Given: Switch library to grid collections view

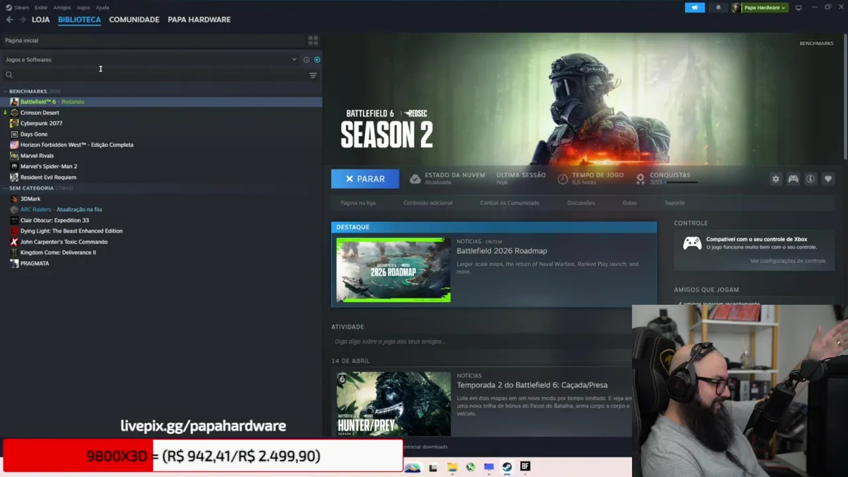Looking at the screenshot, I should [313, 40].
